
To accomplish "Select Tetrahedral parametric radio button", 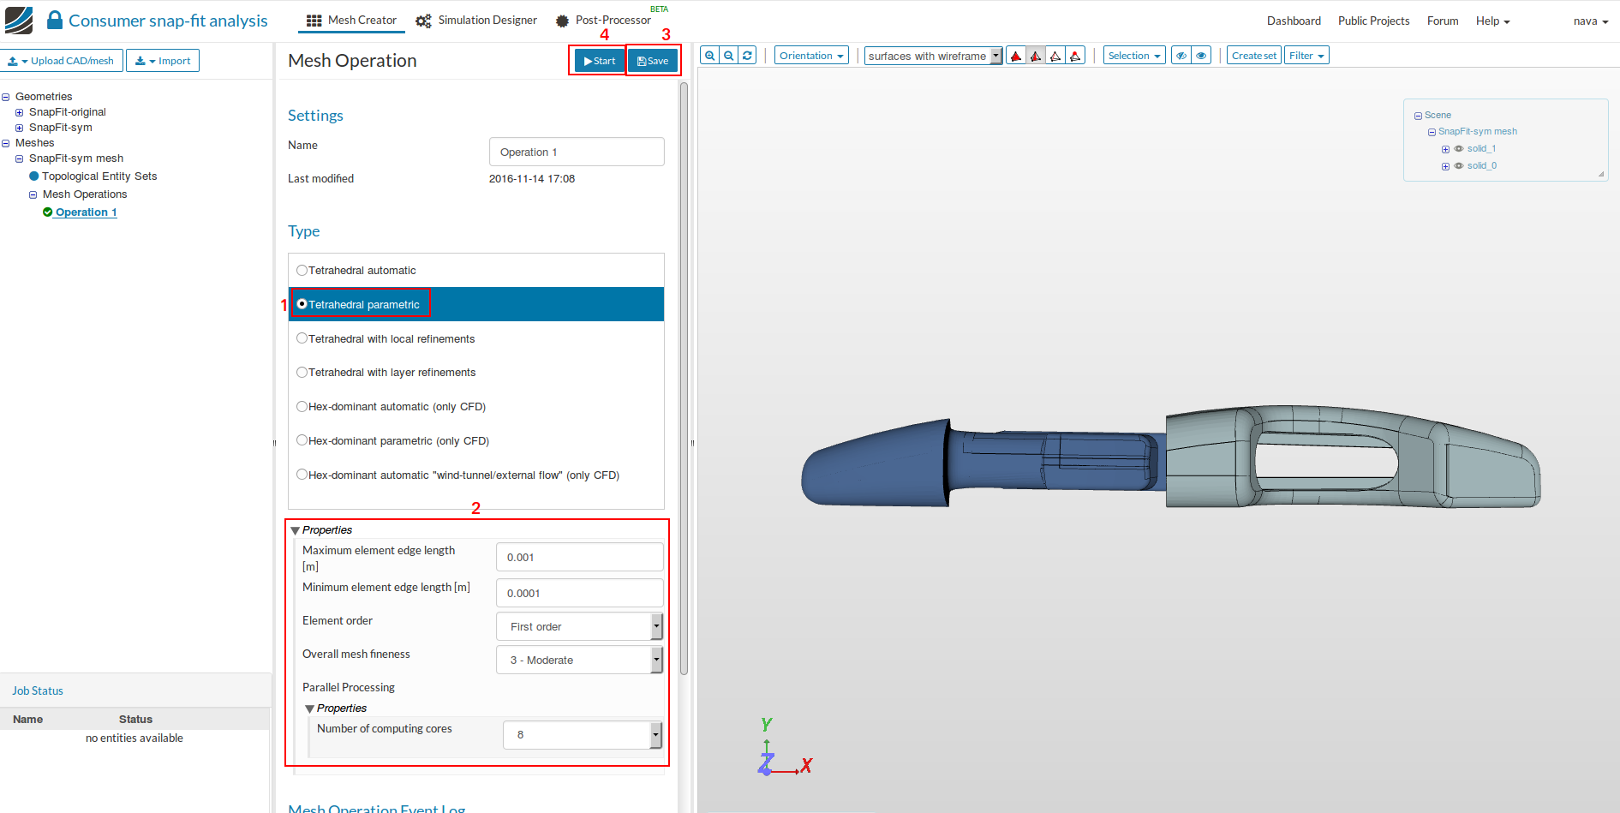I will click(x=302, y=304).
